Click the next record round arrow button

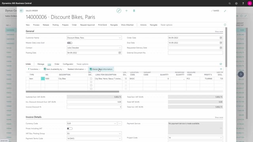click(241, 74)
